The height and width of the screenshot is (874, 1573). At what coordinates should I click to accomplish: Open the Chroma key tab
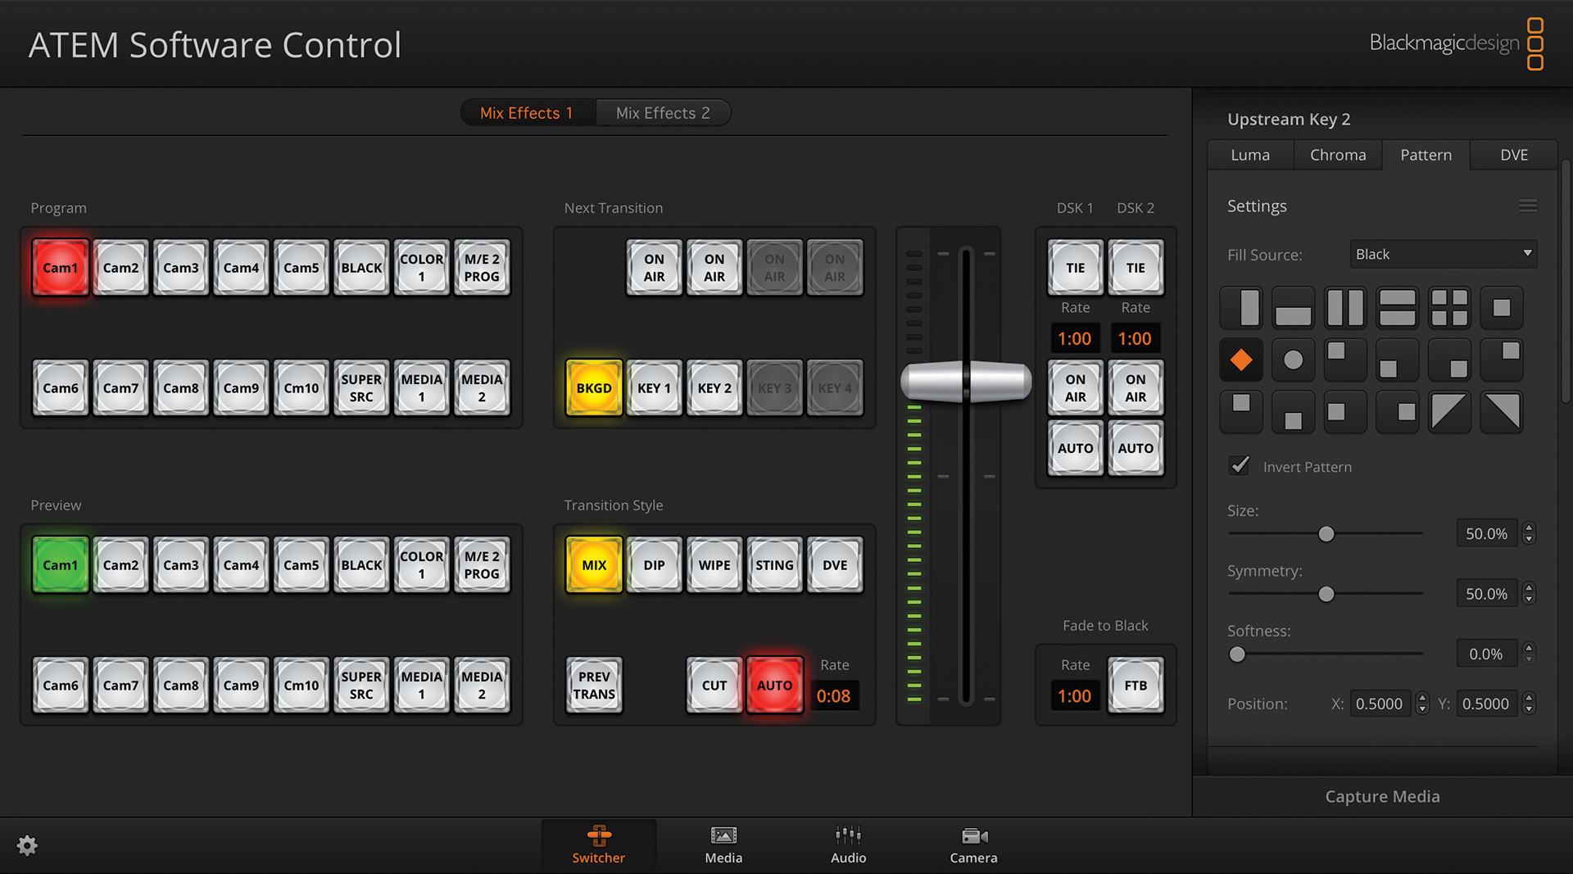pyautogui.click(x=1338, y=155)
